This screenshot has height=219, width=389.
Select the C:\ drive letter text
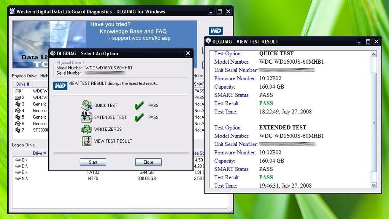(x=25, y=160)
